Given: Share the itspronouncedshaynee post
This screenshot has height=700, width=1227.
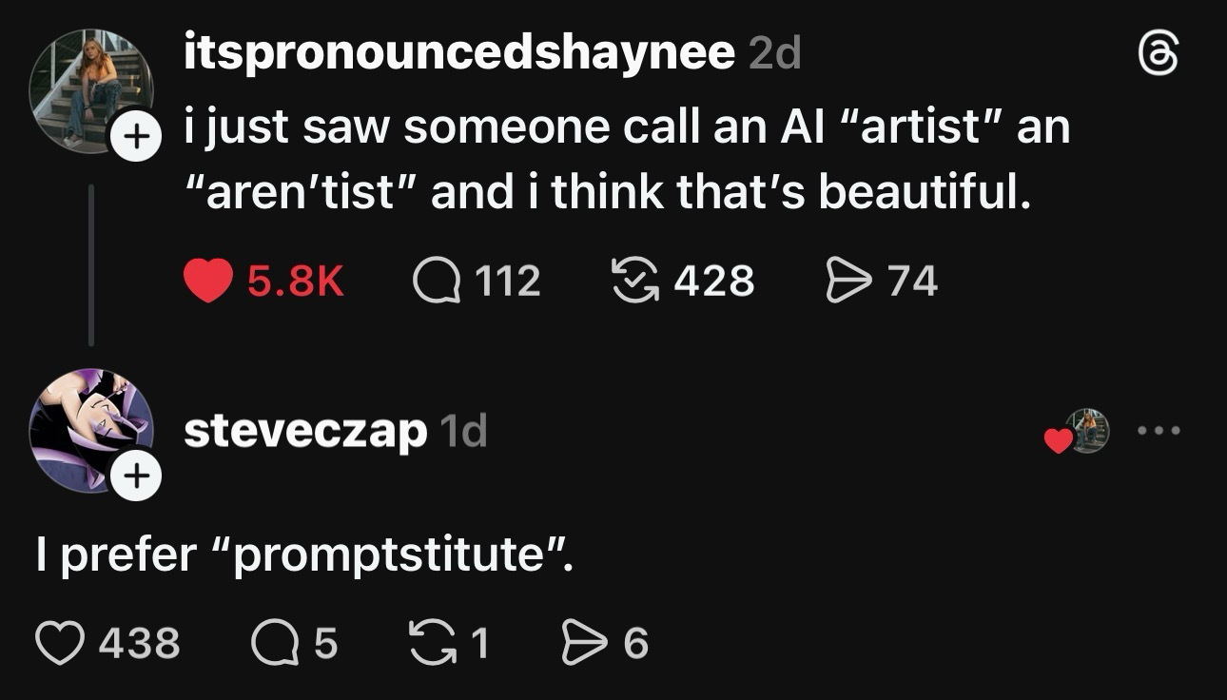Looking at the screenshot, I should coord(848,281).
